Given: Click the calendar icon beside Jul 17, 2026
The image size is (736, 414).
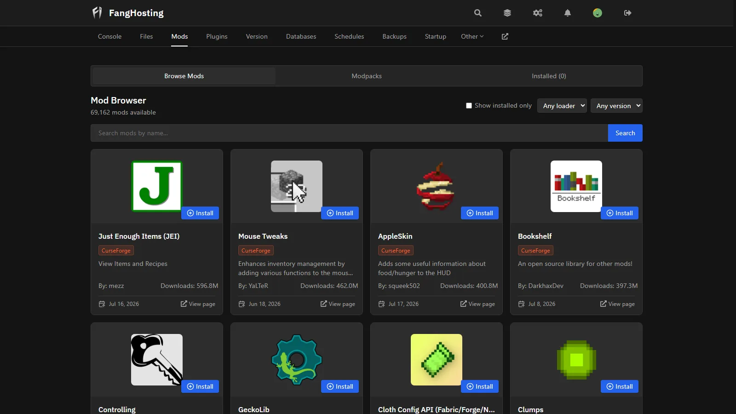Looking at the screenshot, I should point(382,304).
